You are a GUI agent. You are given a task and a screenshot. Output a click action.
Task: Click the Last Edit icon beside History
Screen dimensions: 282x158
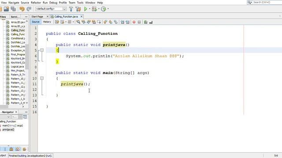click(57, 22)
